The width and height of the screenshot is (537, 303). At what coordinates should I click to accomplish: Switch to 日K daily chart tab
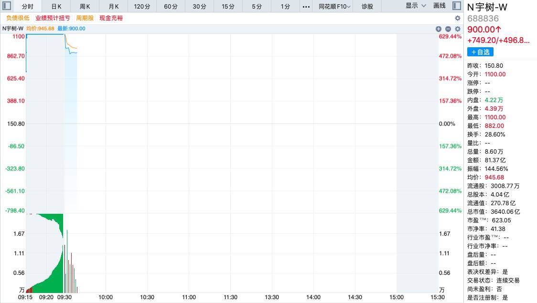click(56, 7)
